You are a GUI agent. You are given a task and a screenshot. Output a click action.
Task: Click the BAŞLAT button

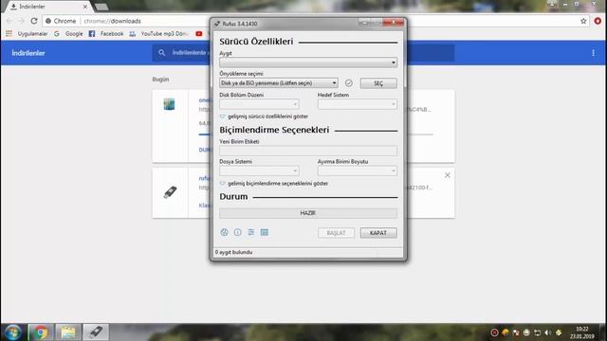pyautogui.click(x=336, y=233)
